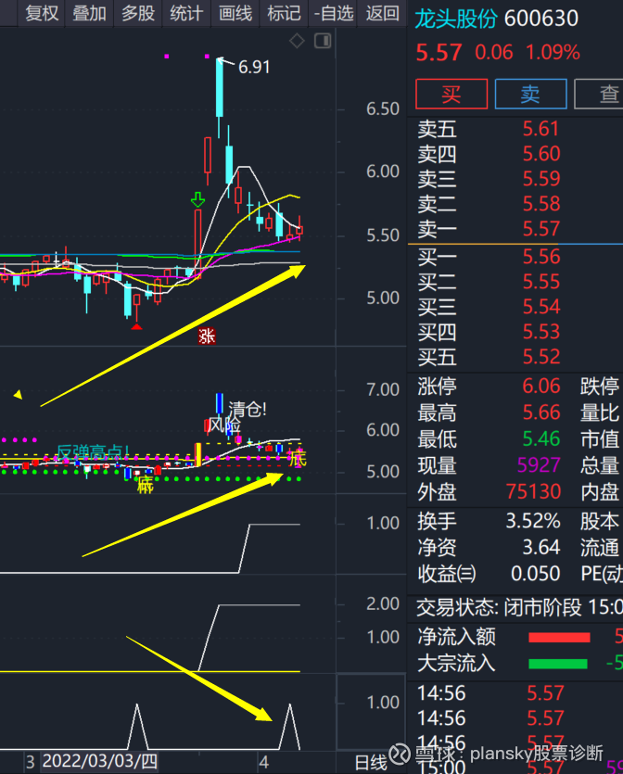Select the 多股 multi-stock view
Viewport: 623px width, 774px height.
click(x=138, y=13)
